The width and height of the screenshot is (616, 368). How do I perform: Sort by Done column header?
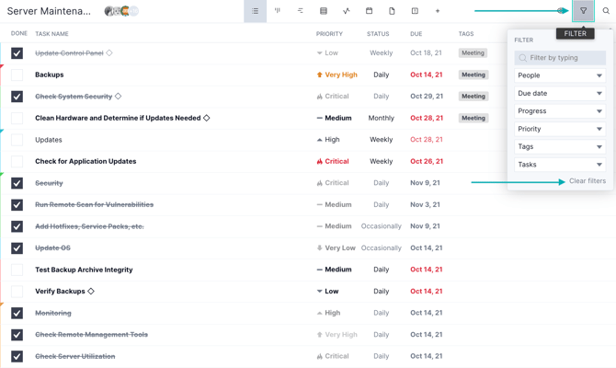[19, 33]
